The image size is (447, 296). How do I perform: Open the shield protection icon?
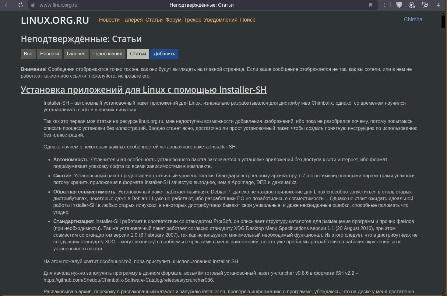[x=399, y=5]
